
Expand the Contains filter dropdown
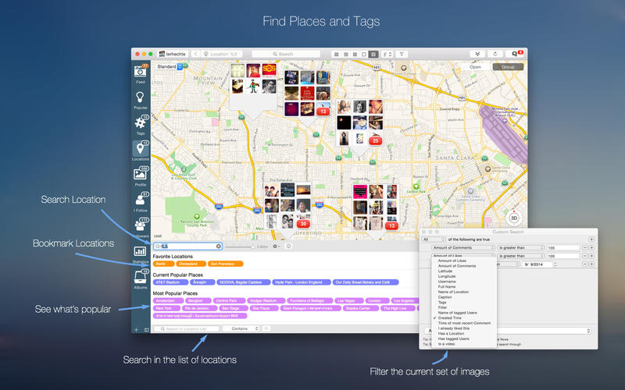pyautogui.click(x=241, y=329)
